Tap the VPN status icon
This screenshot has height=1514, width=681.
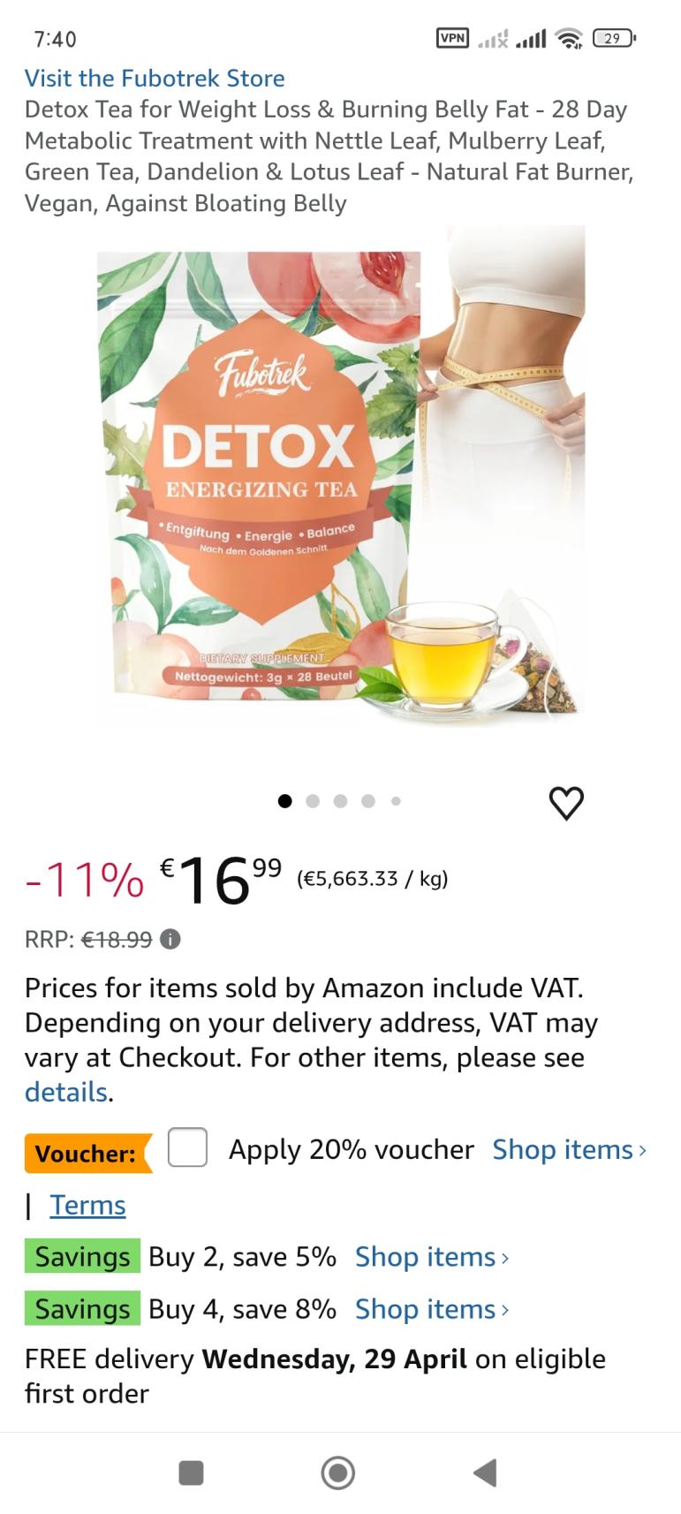(x=453, y=38)
